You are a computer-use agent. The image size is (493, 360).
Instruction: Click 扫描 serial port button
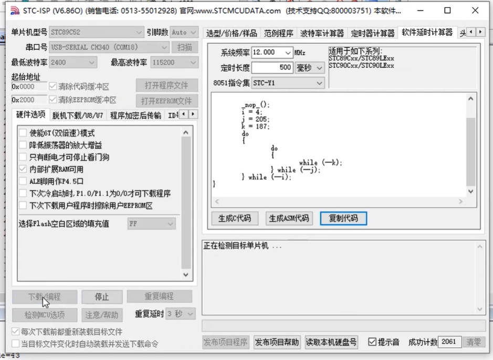click(185, 47)
